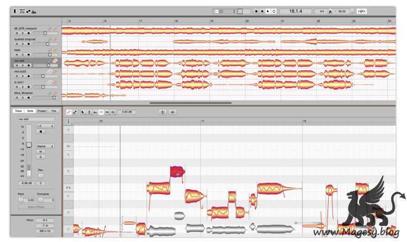Select the pitch tool next to the arrow

pos(89,112)
